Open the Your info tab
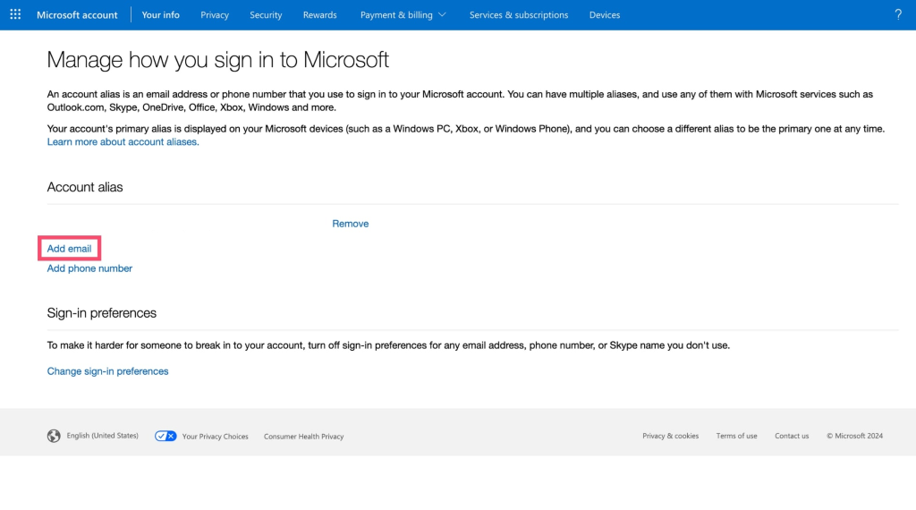916x510 pixels. tap(161, 14)
